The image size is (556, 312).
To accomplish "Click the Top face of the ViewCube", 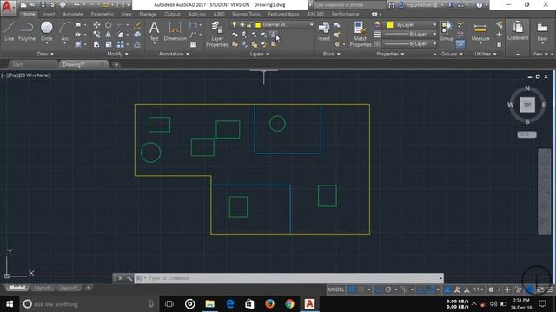I will (x=527, y=105).
